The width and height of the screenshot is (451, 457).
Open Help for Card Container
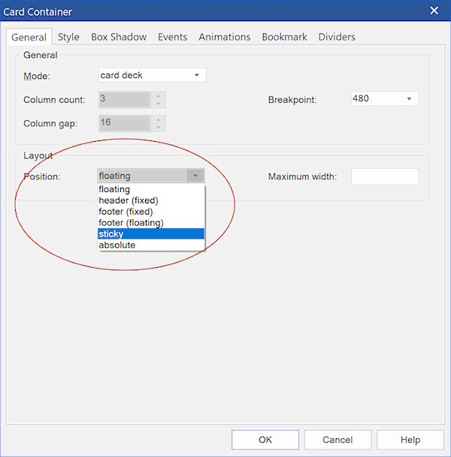[410, 440]
